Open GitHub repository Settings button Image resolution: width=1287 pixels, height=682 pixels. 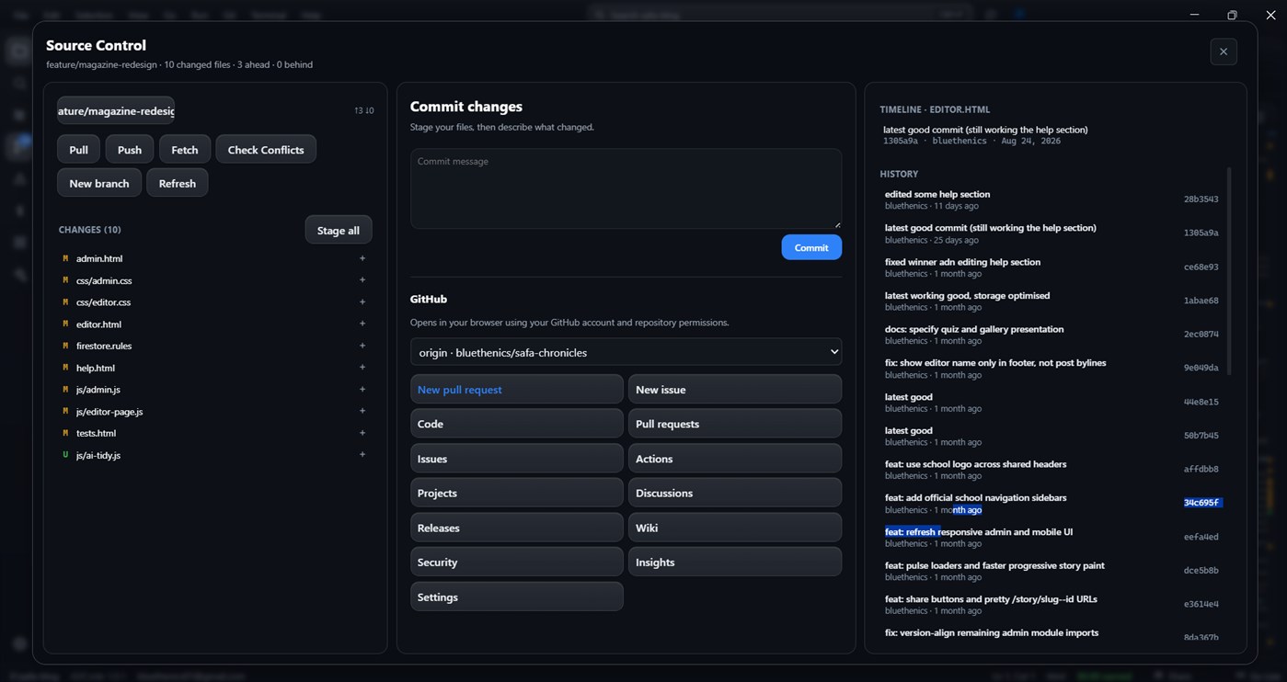[x=517, y=597]
